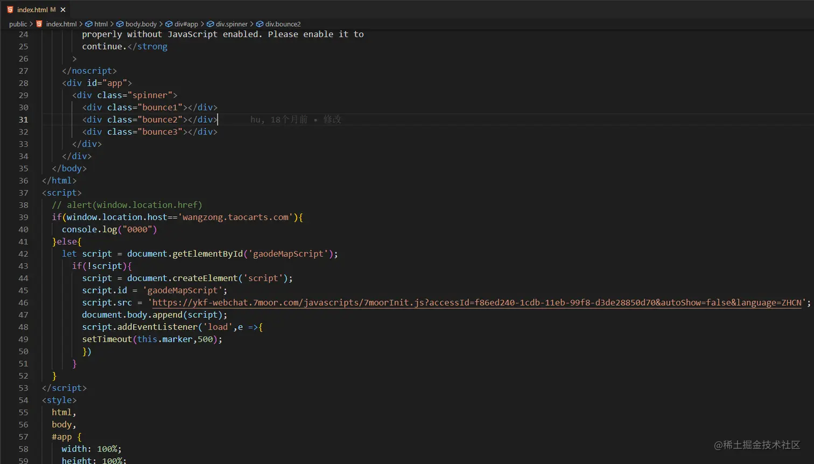Click the 'continue.</strong' text line

125,46
